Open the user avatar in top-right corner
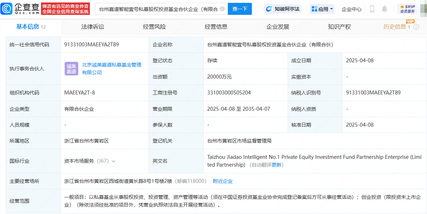427x214 pixels. (x=423, y=8)
